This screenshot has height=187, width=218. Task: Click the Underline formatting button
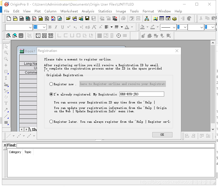pyautogui.click(x=62, y=27)
